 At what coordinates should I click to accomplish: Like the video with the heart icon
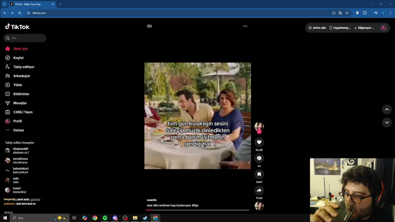point(259,142)
